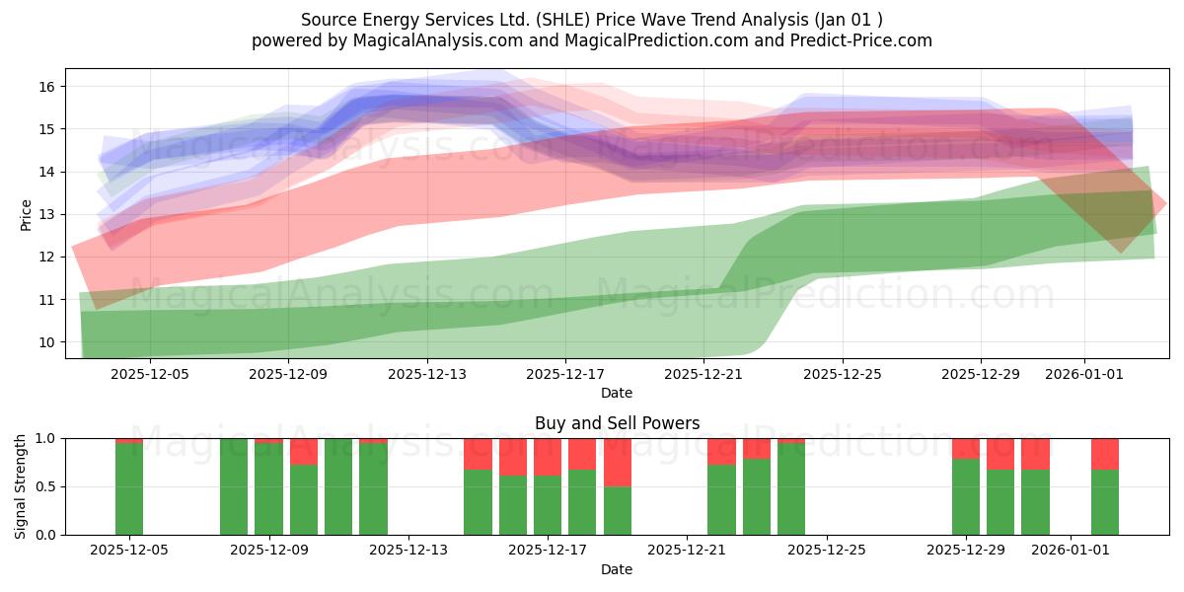Click the red segment of the 2025-12-17 bar
The image size is (1184, 592).
pyautogui.click(x=548, y=457)
